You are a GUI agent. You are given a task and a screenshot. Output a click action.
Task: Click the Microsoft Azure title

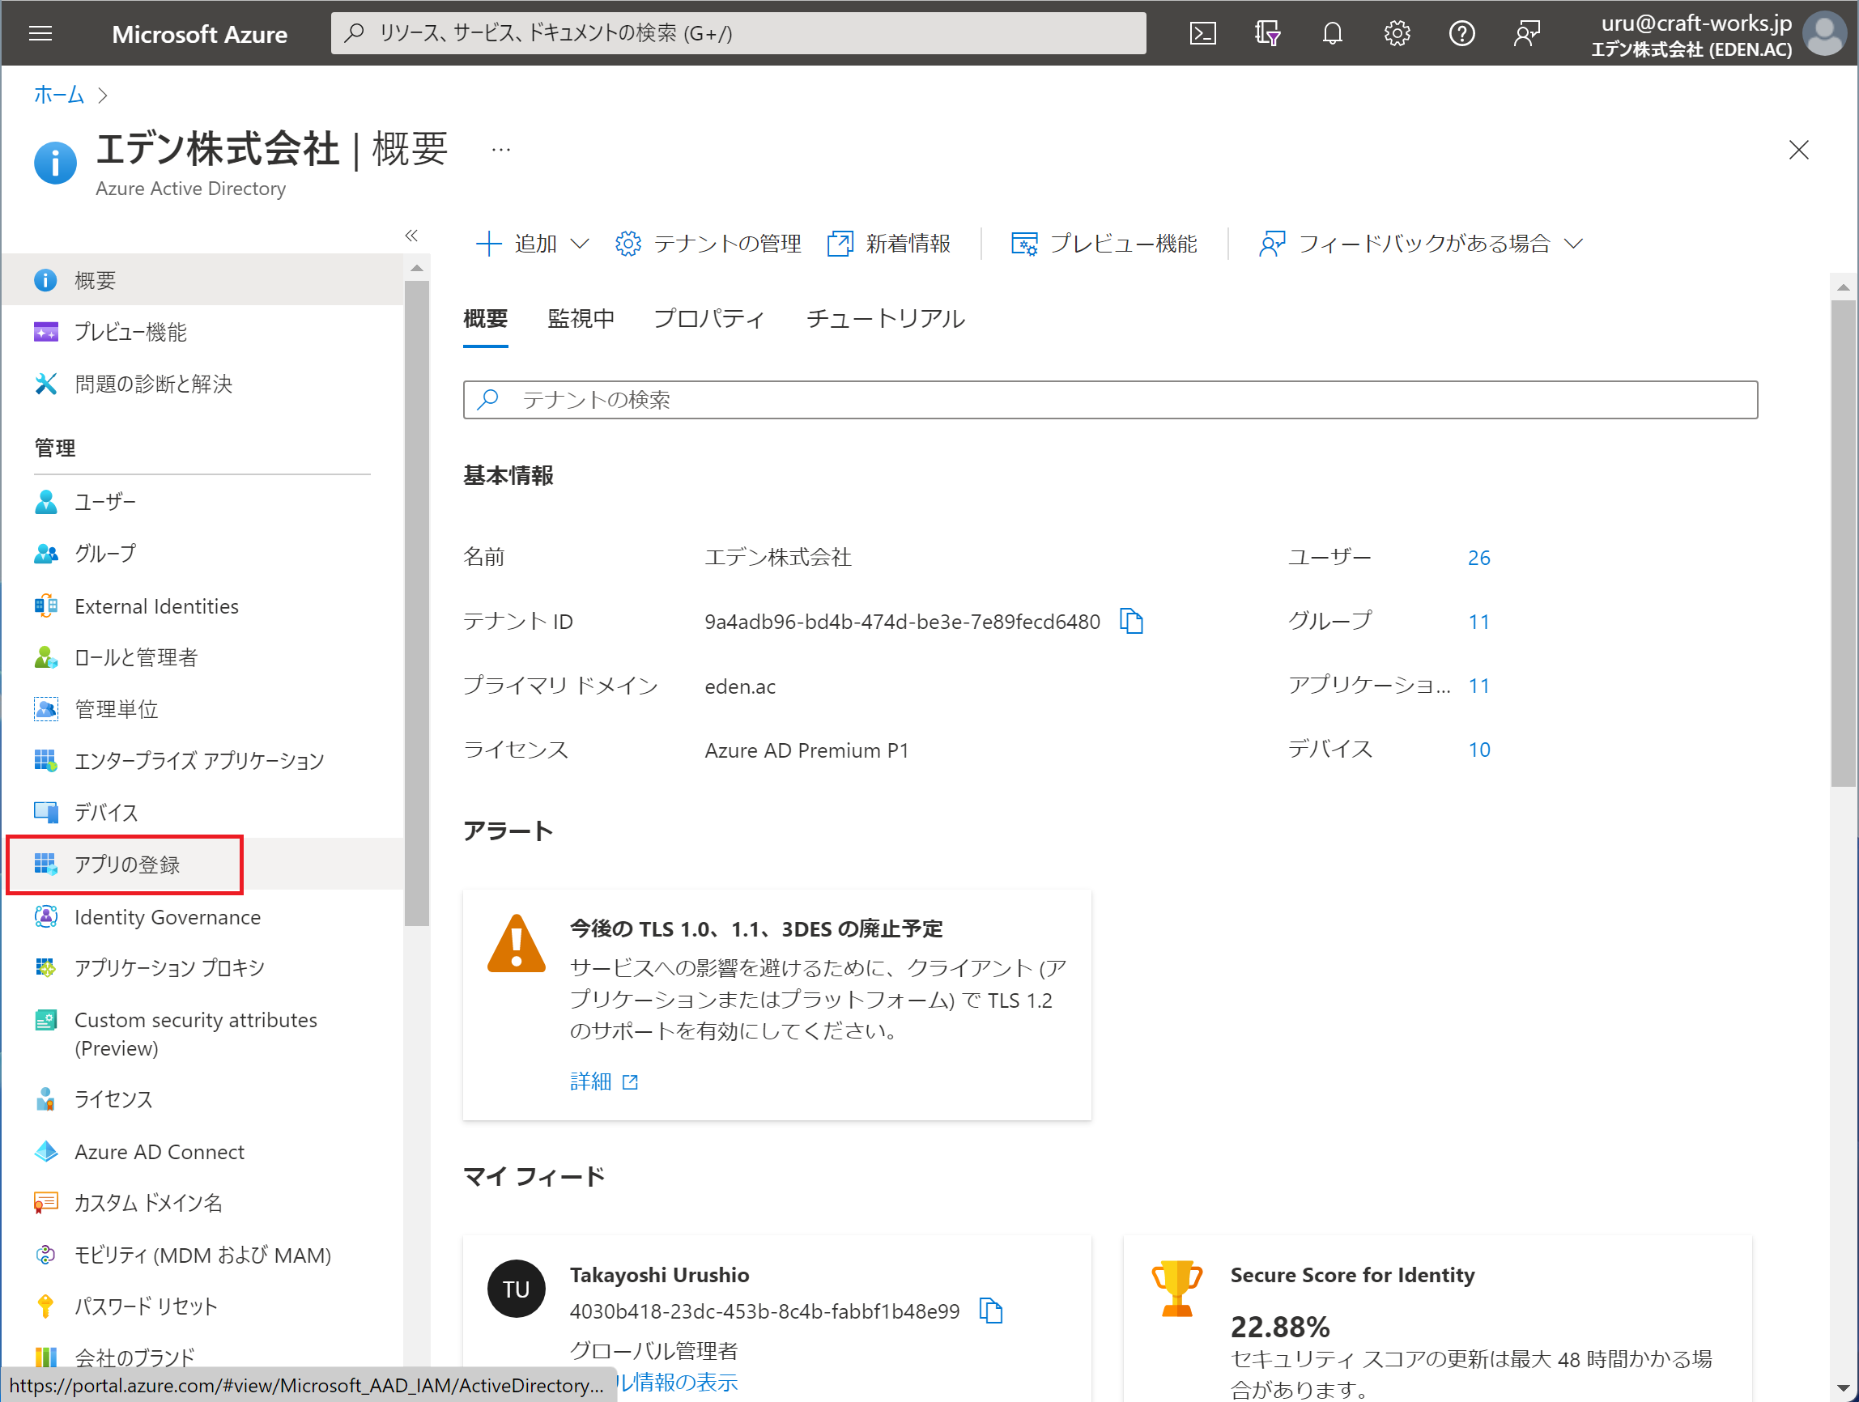(199, 34)
